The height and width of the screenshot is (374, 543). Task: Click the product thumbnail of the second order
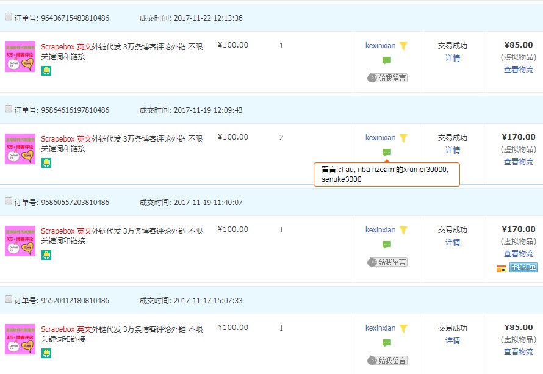20,148
